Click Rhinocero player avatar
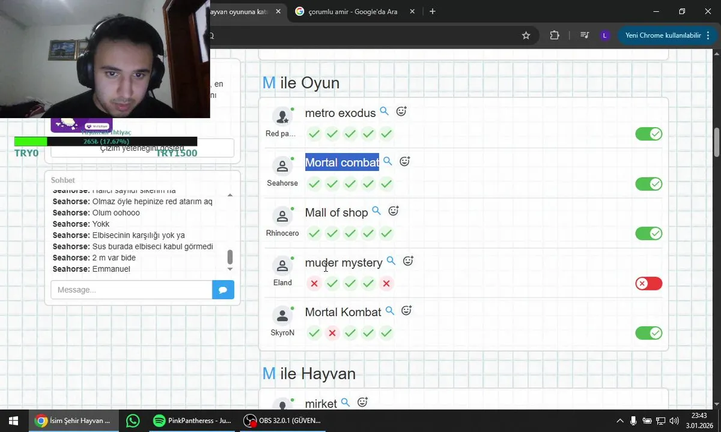 click(282, 216)
